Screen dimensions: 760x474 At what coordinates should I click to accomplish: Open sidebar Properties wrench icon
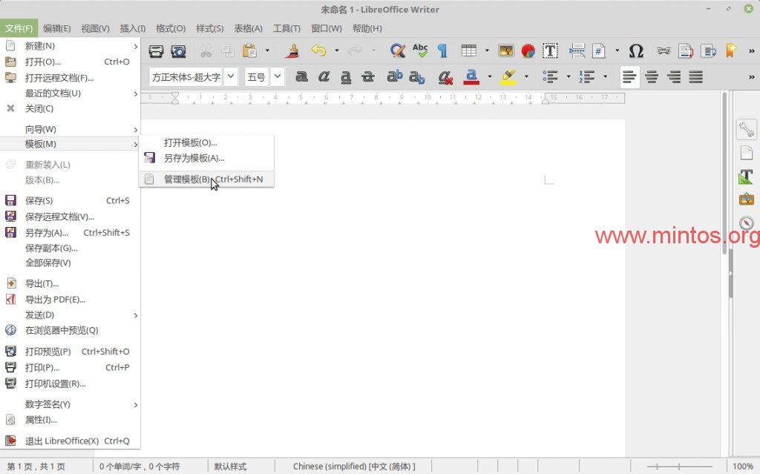coord(746,129)
